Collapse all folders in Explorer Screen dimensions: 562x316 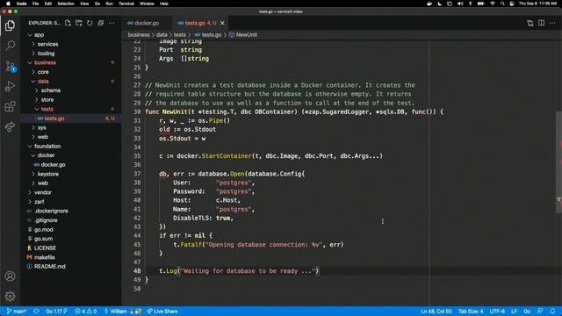tap(101, 23)
